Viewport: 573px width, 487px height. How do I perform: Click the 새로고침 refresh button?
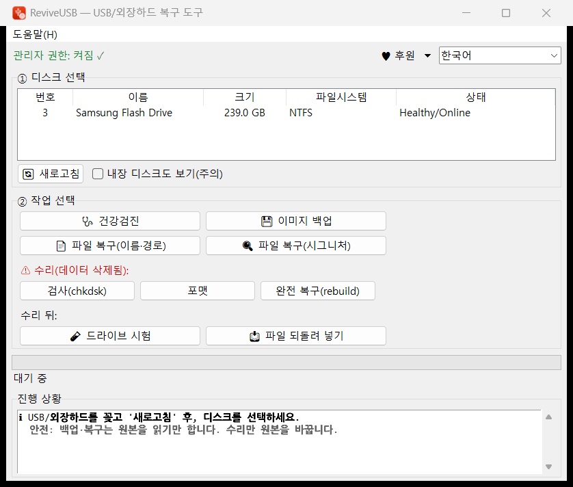(x=51, y=174)
